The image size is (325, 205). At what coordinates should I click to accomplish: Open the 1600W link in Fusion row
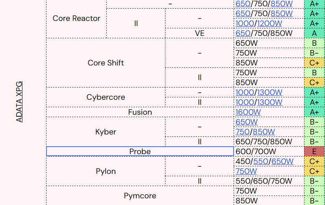248,112
